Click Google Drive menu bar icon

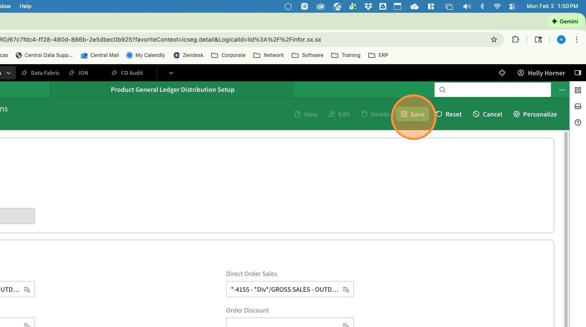[x=383, y=6]
